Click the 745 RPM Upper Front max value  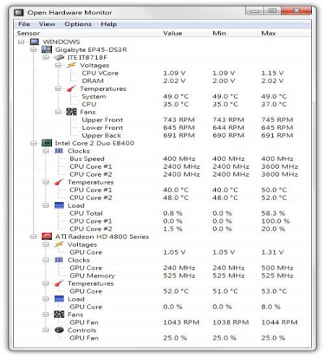click(x=277, y=120)
